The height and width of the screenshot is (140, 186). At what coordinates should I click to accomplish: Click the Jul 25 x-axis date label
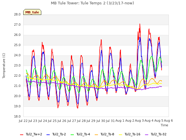pyautogui.click(x=52, y=121)
